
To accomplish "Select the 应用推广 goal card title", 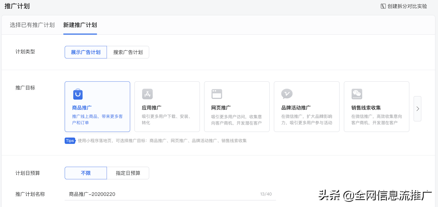I will coord(152,108).
